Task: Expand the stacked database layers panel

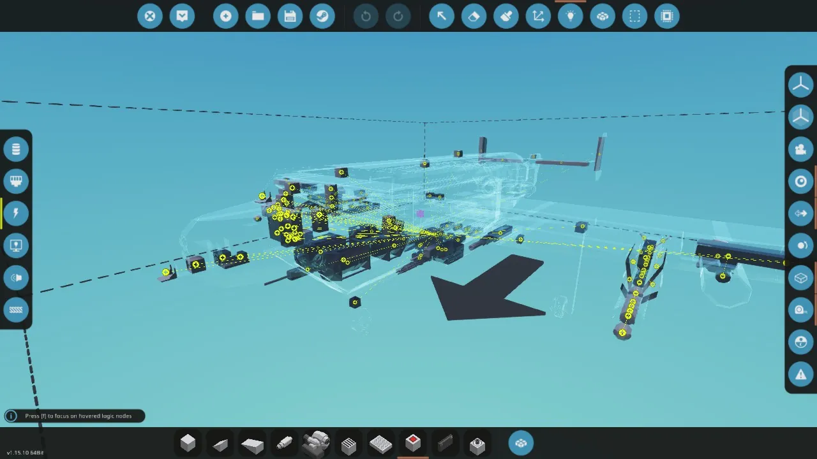Action: (x=16, y=149)
